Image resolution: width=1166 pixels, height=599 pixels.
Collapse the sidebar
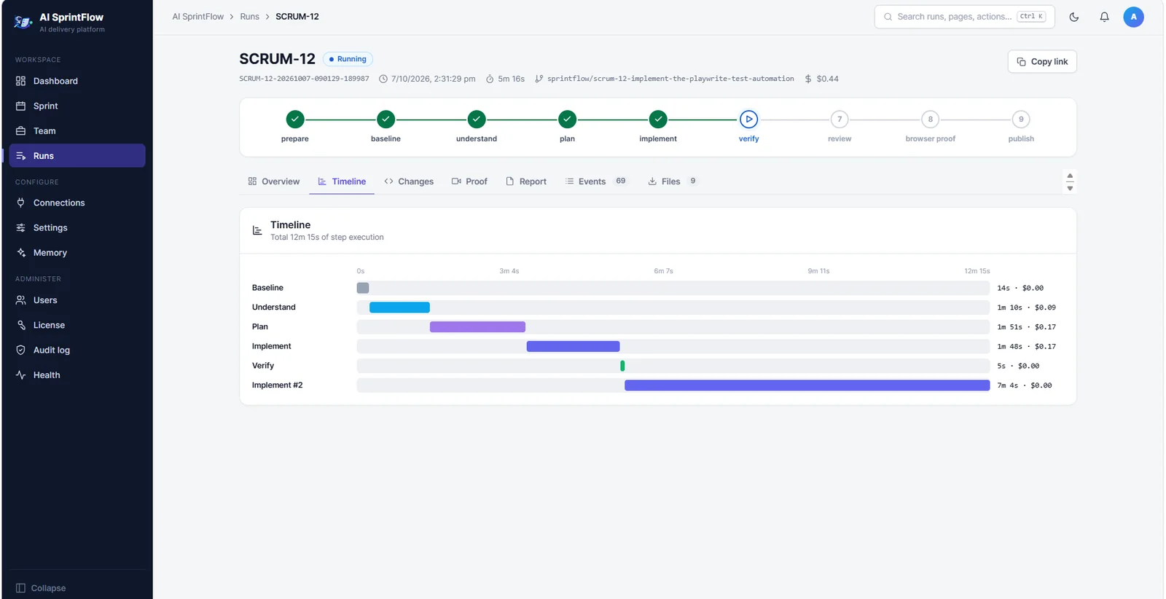[x=42, y=588]
